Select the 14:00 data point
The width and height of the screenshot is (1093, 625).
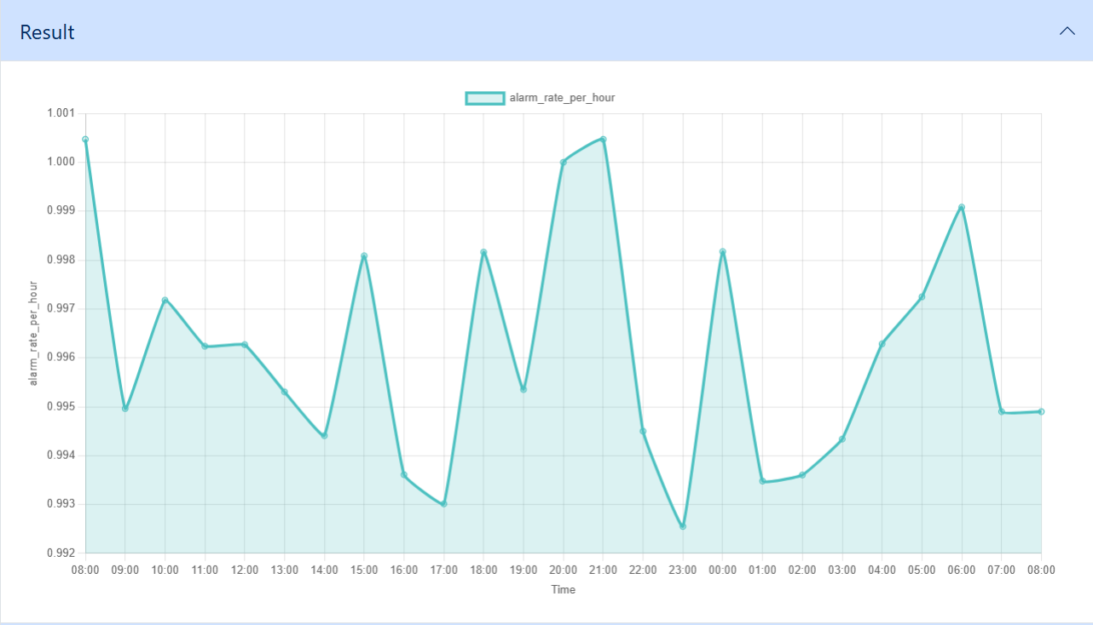[324, 436]
